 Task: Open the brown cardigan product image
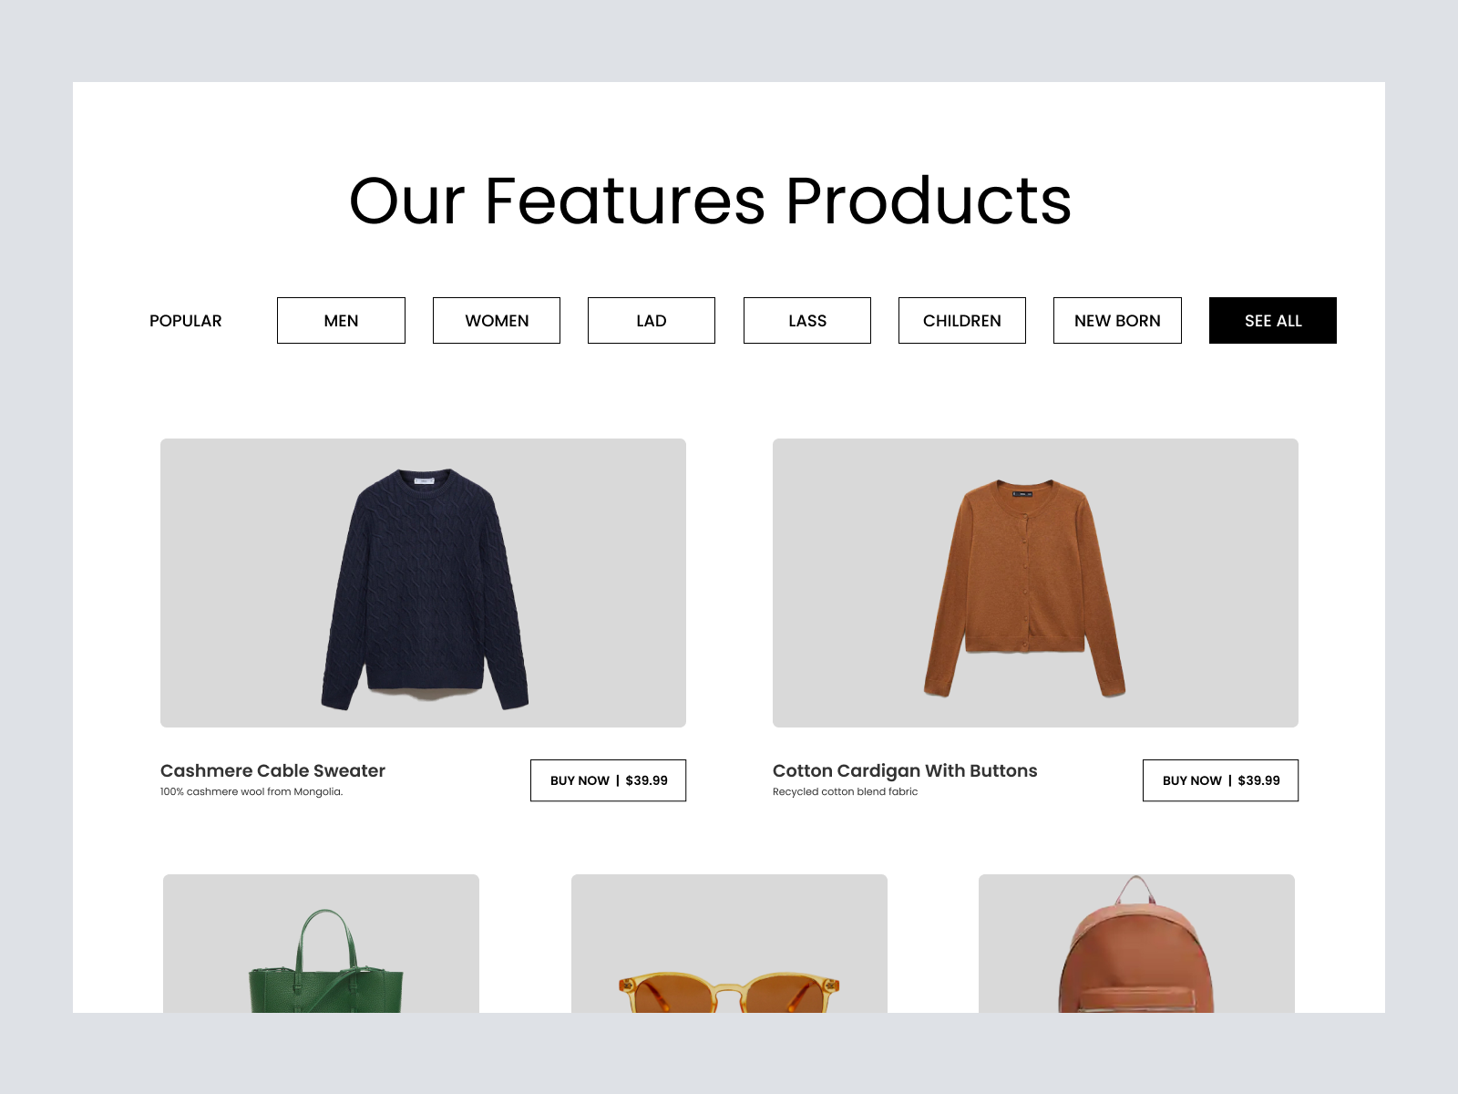coord(1035,583)
